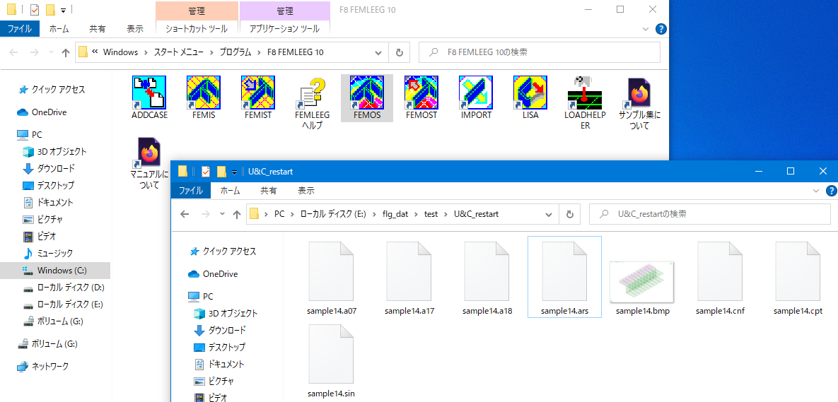This screenshot has height=402, width=838.
Task: Expand the ribbon in U&C_restart window
Action: click(816, 191)
